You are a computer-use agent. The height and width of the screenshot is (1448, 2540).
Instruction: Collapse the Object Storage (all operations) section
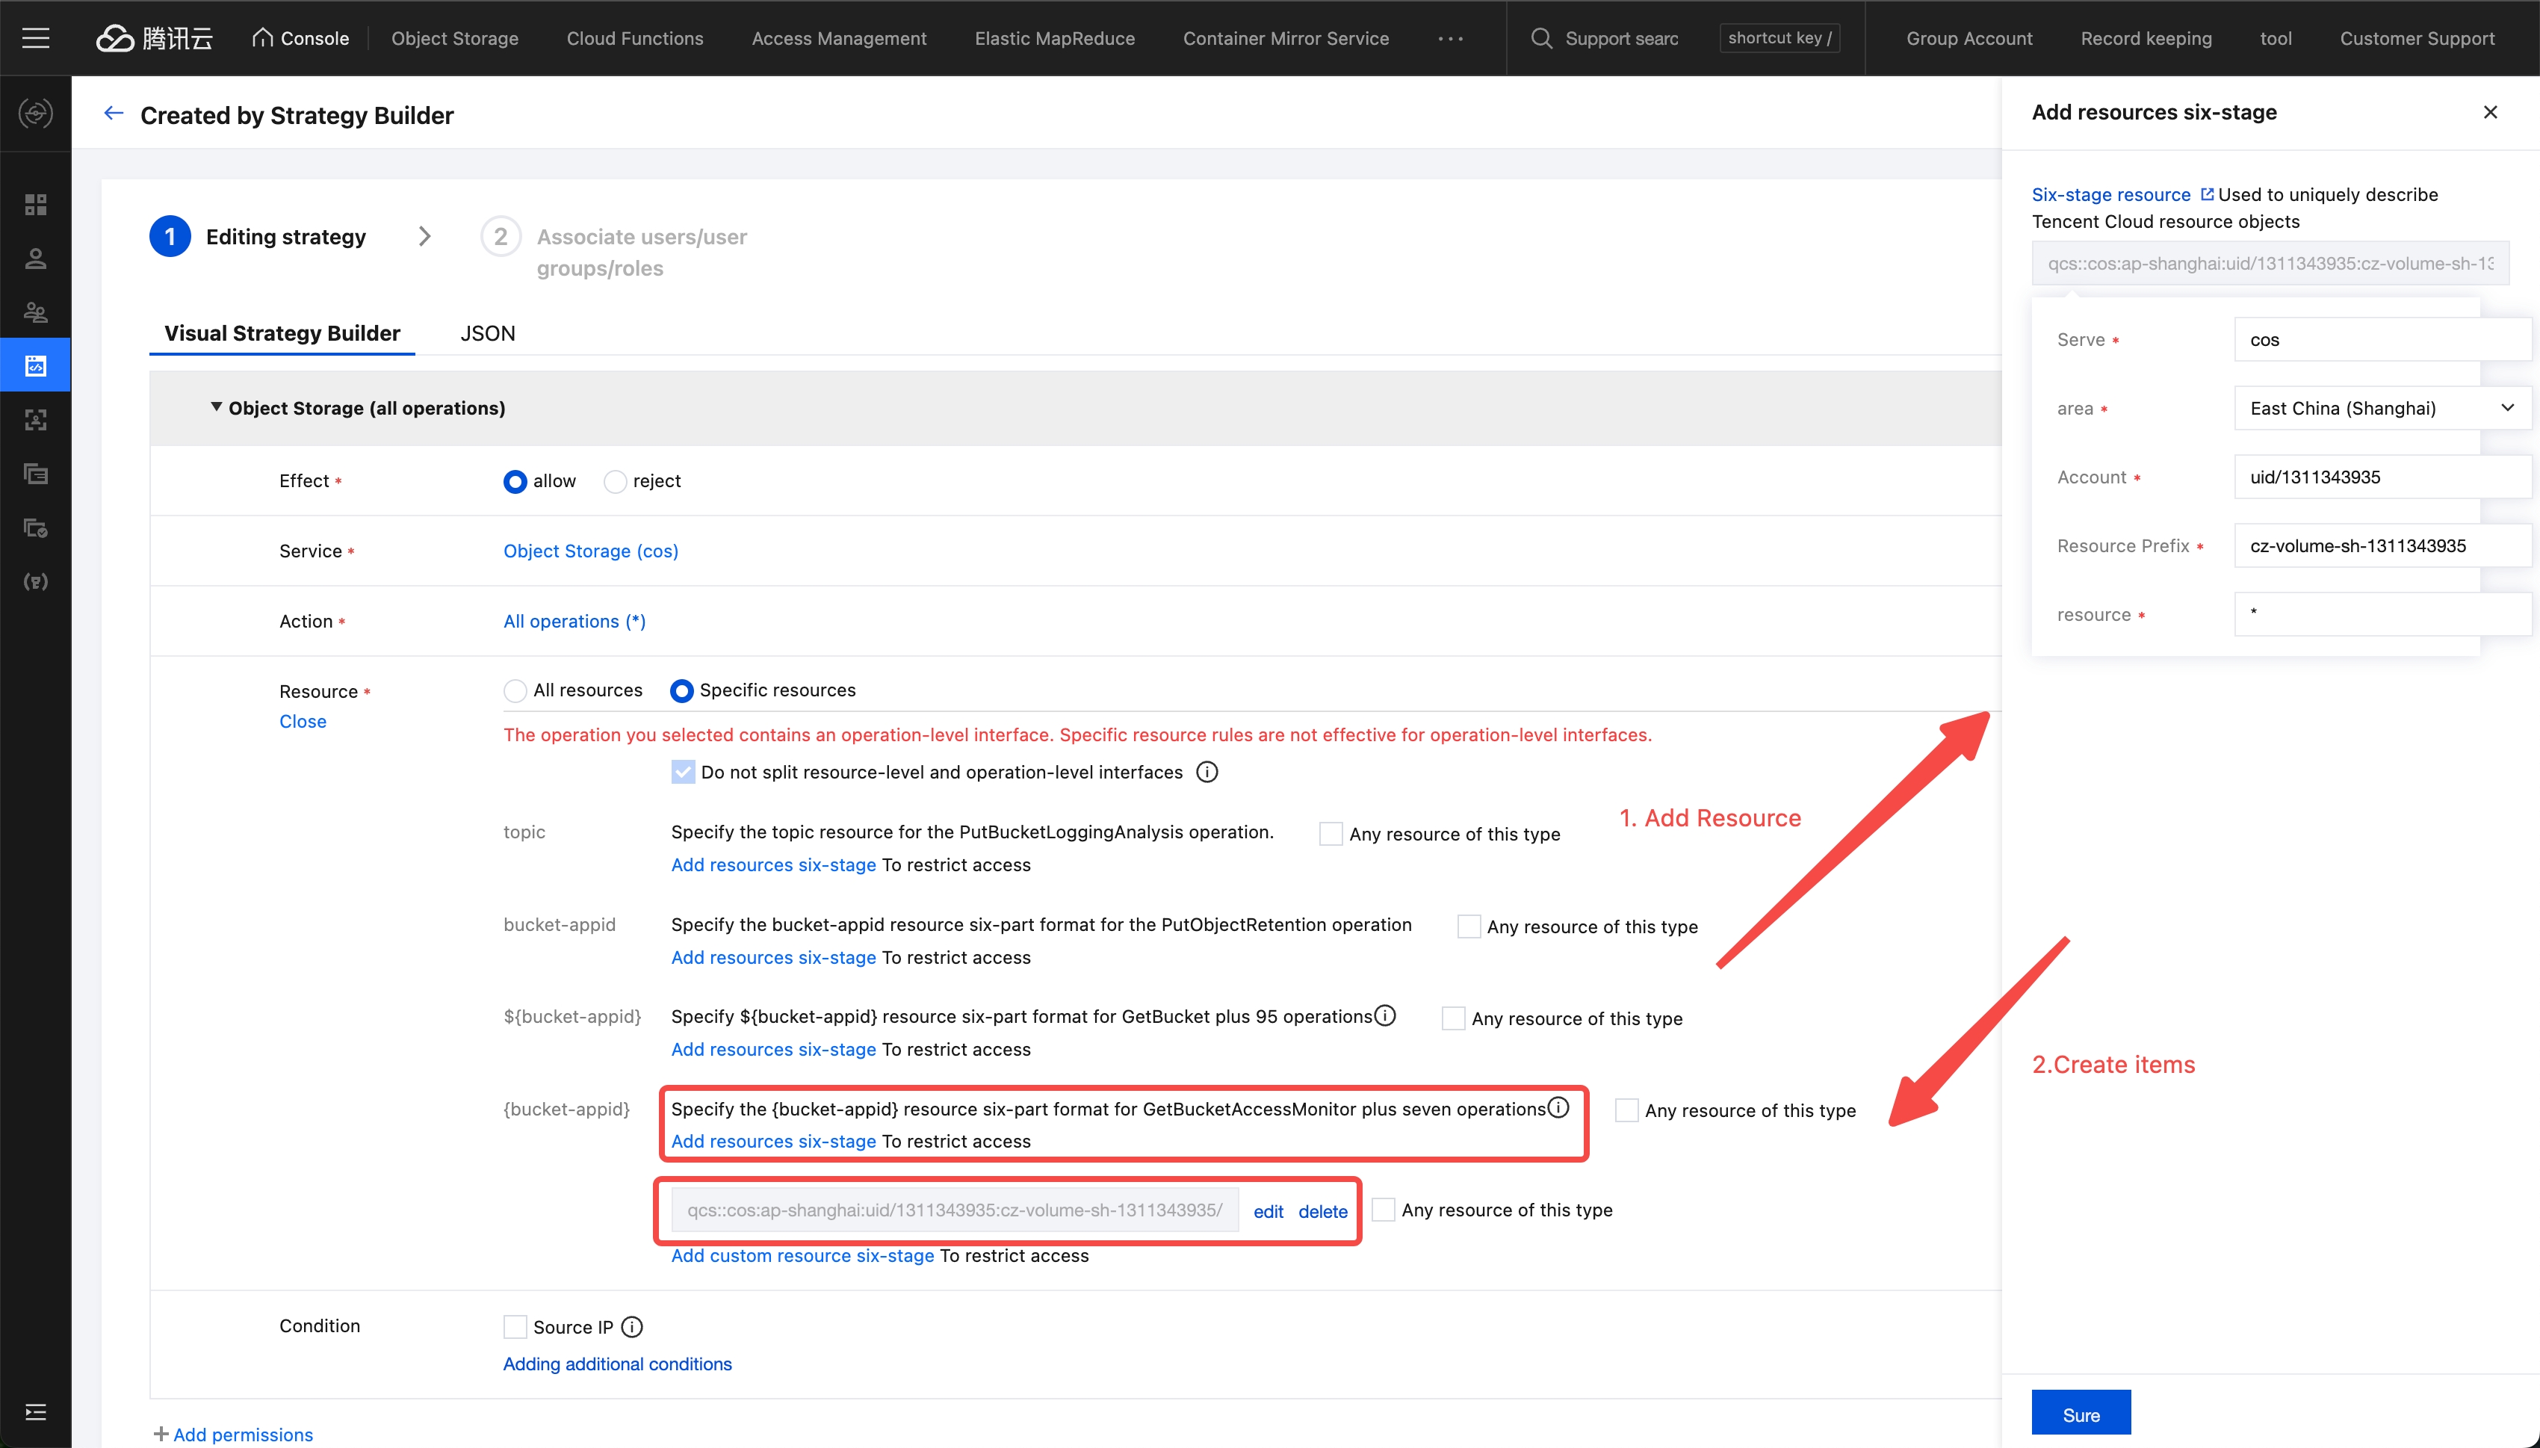(x=216, y=408)
